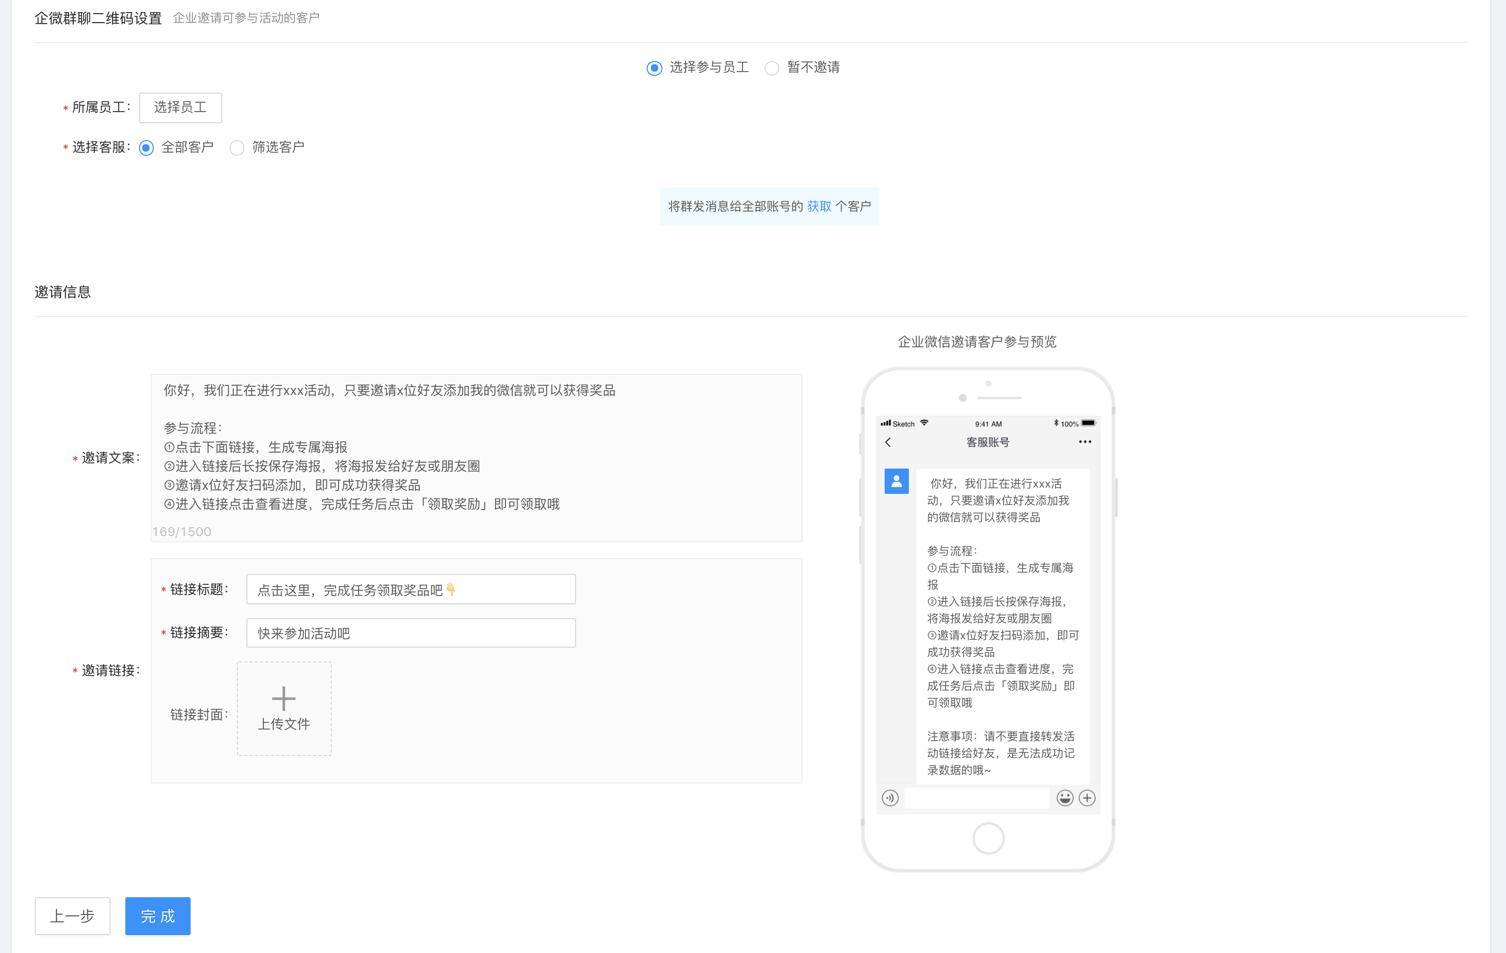Focus the 链接标题 input field

[x=410, y=590]
